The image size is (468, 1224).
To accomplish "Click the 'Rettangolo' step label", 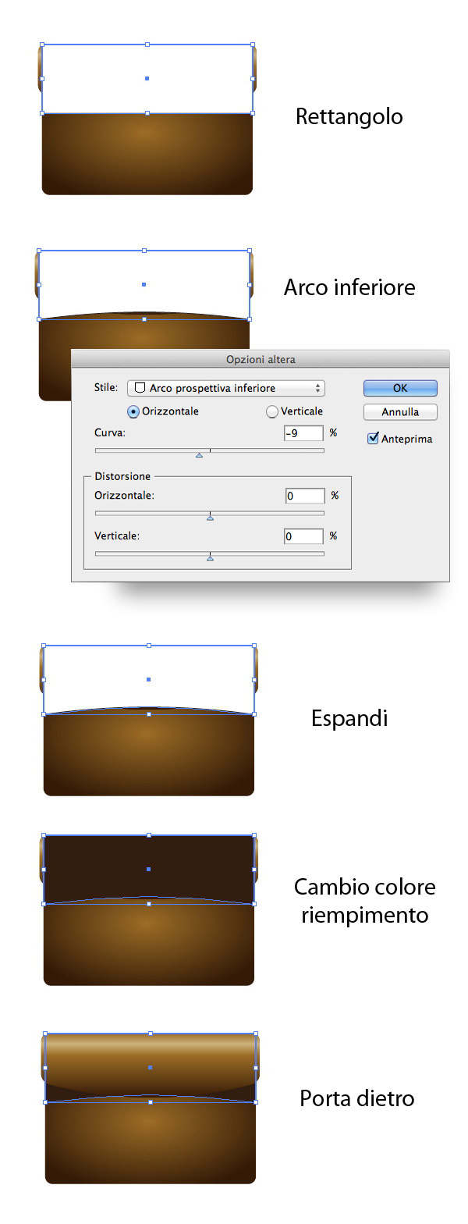I will pyautogui.click(x=349, y=117).
